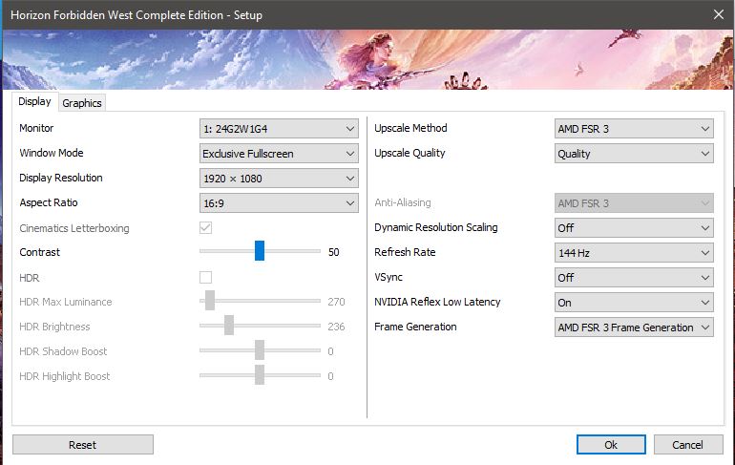Click the Cancel button
Screen dimensions: 735x465
pos(687,444)
